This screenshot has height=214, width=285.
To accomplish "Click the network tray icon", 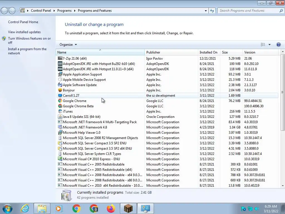I will (250, 209).
